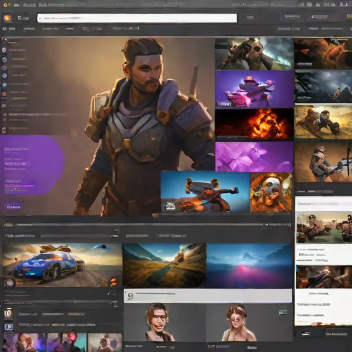Open the flying airship against blue sky thumbnail
The width and height of the screenshot is (352, 352).
pos(206,192)
